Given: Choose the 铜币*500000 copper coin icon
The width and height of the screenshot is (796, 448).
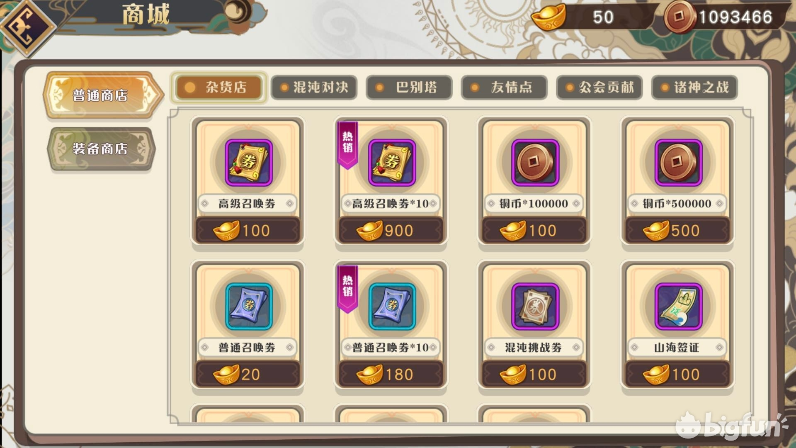Looking at the screenshot, I should 678,163.
